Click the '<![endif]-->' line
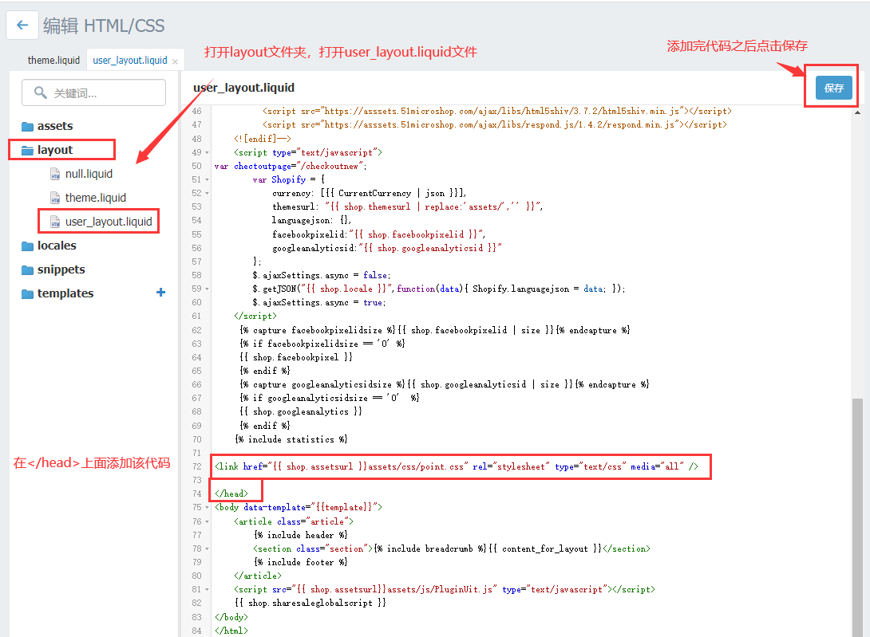 [x=263, y=139]
